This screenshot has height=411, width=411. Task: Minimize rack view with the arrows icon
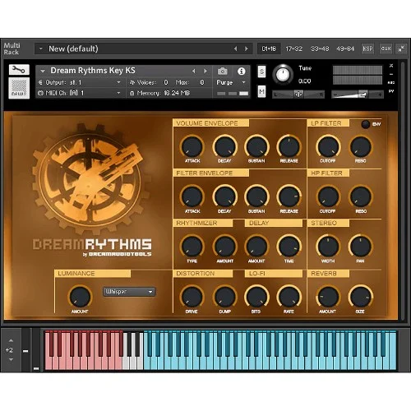point(401,49)
